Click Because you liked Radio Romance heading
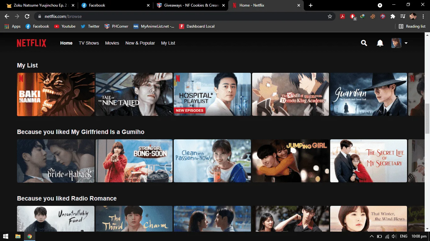This screenshot has height=241, width=430. tap(67, 198)
